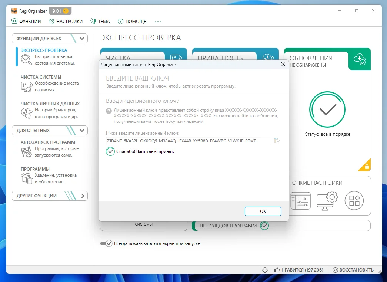Maximize the Reg Organizer window
Image resolution: width=387 pixels, height=282 pixels.
click(357, 11)
